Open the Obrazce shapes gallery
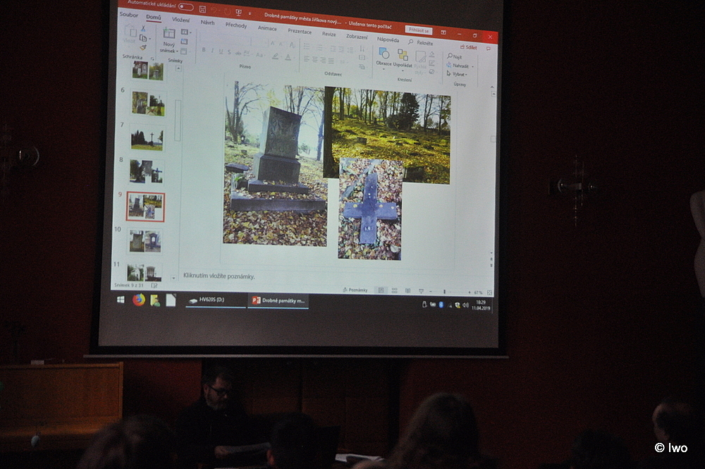Viewport: 705px width, 469px height. tap(384, 58)
